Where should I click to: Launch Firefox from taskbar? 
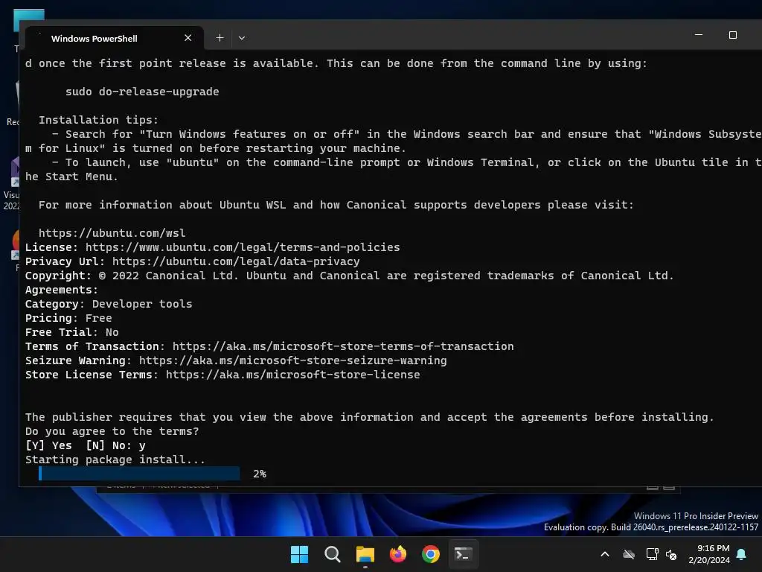coord(398,554)
